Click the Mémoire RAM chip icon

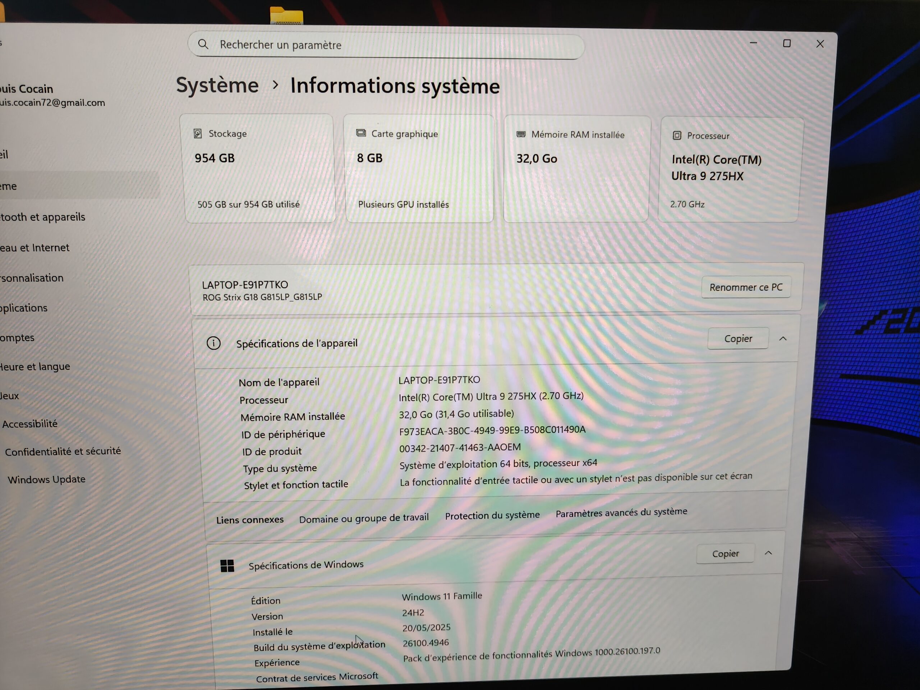click(521, 134)
